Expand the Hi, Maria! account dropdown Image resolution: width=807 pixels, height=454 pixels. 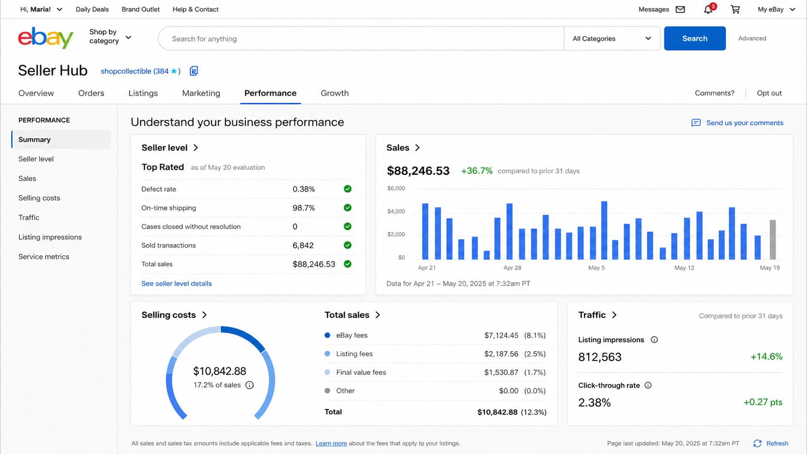pyautogui.click(x=42, y=9)
